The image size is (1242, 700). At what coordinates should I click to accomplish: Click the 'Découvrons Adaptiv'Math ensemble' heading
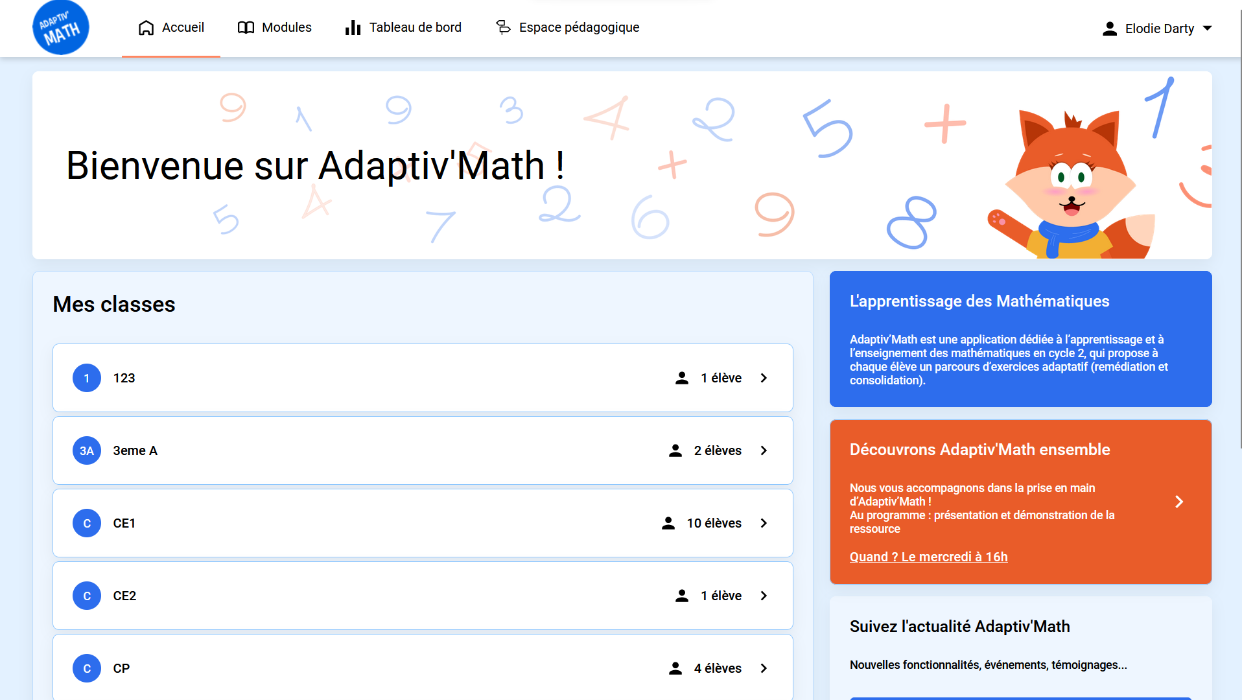coord(979,449)
